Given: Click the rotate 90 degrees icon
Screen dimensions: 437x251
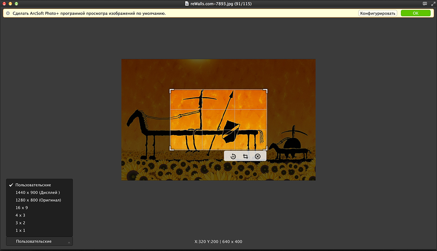Looking at the screenshot, I should click(x=233, y=157).
